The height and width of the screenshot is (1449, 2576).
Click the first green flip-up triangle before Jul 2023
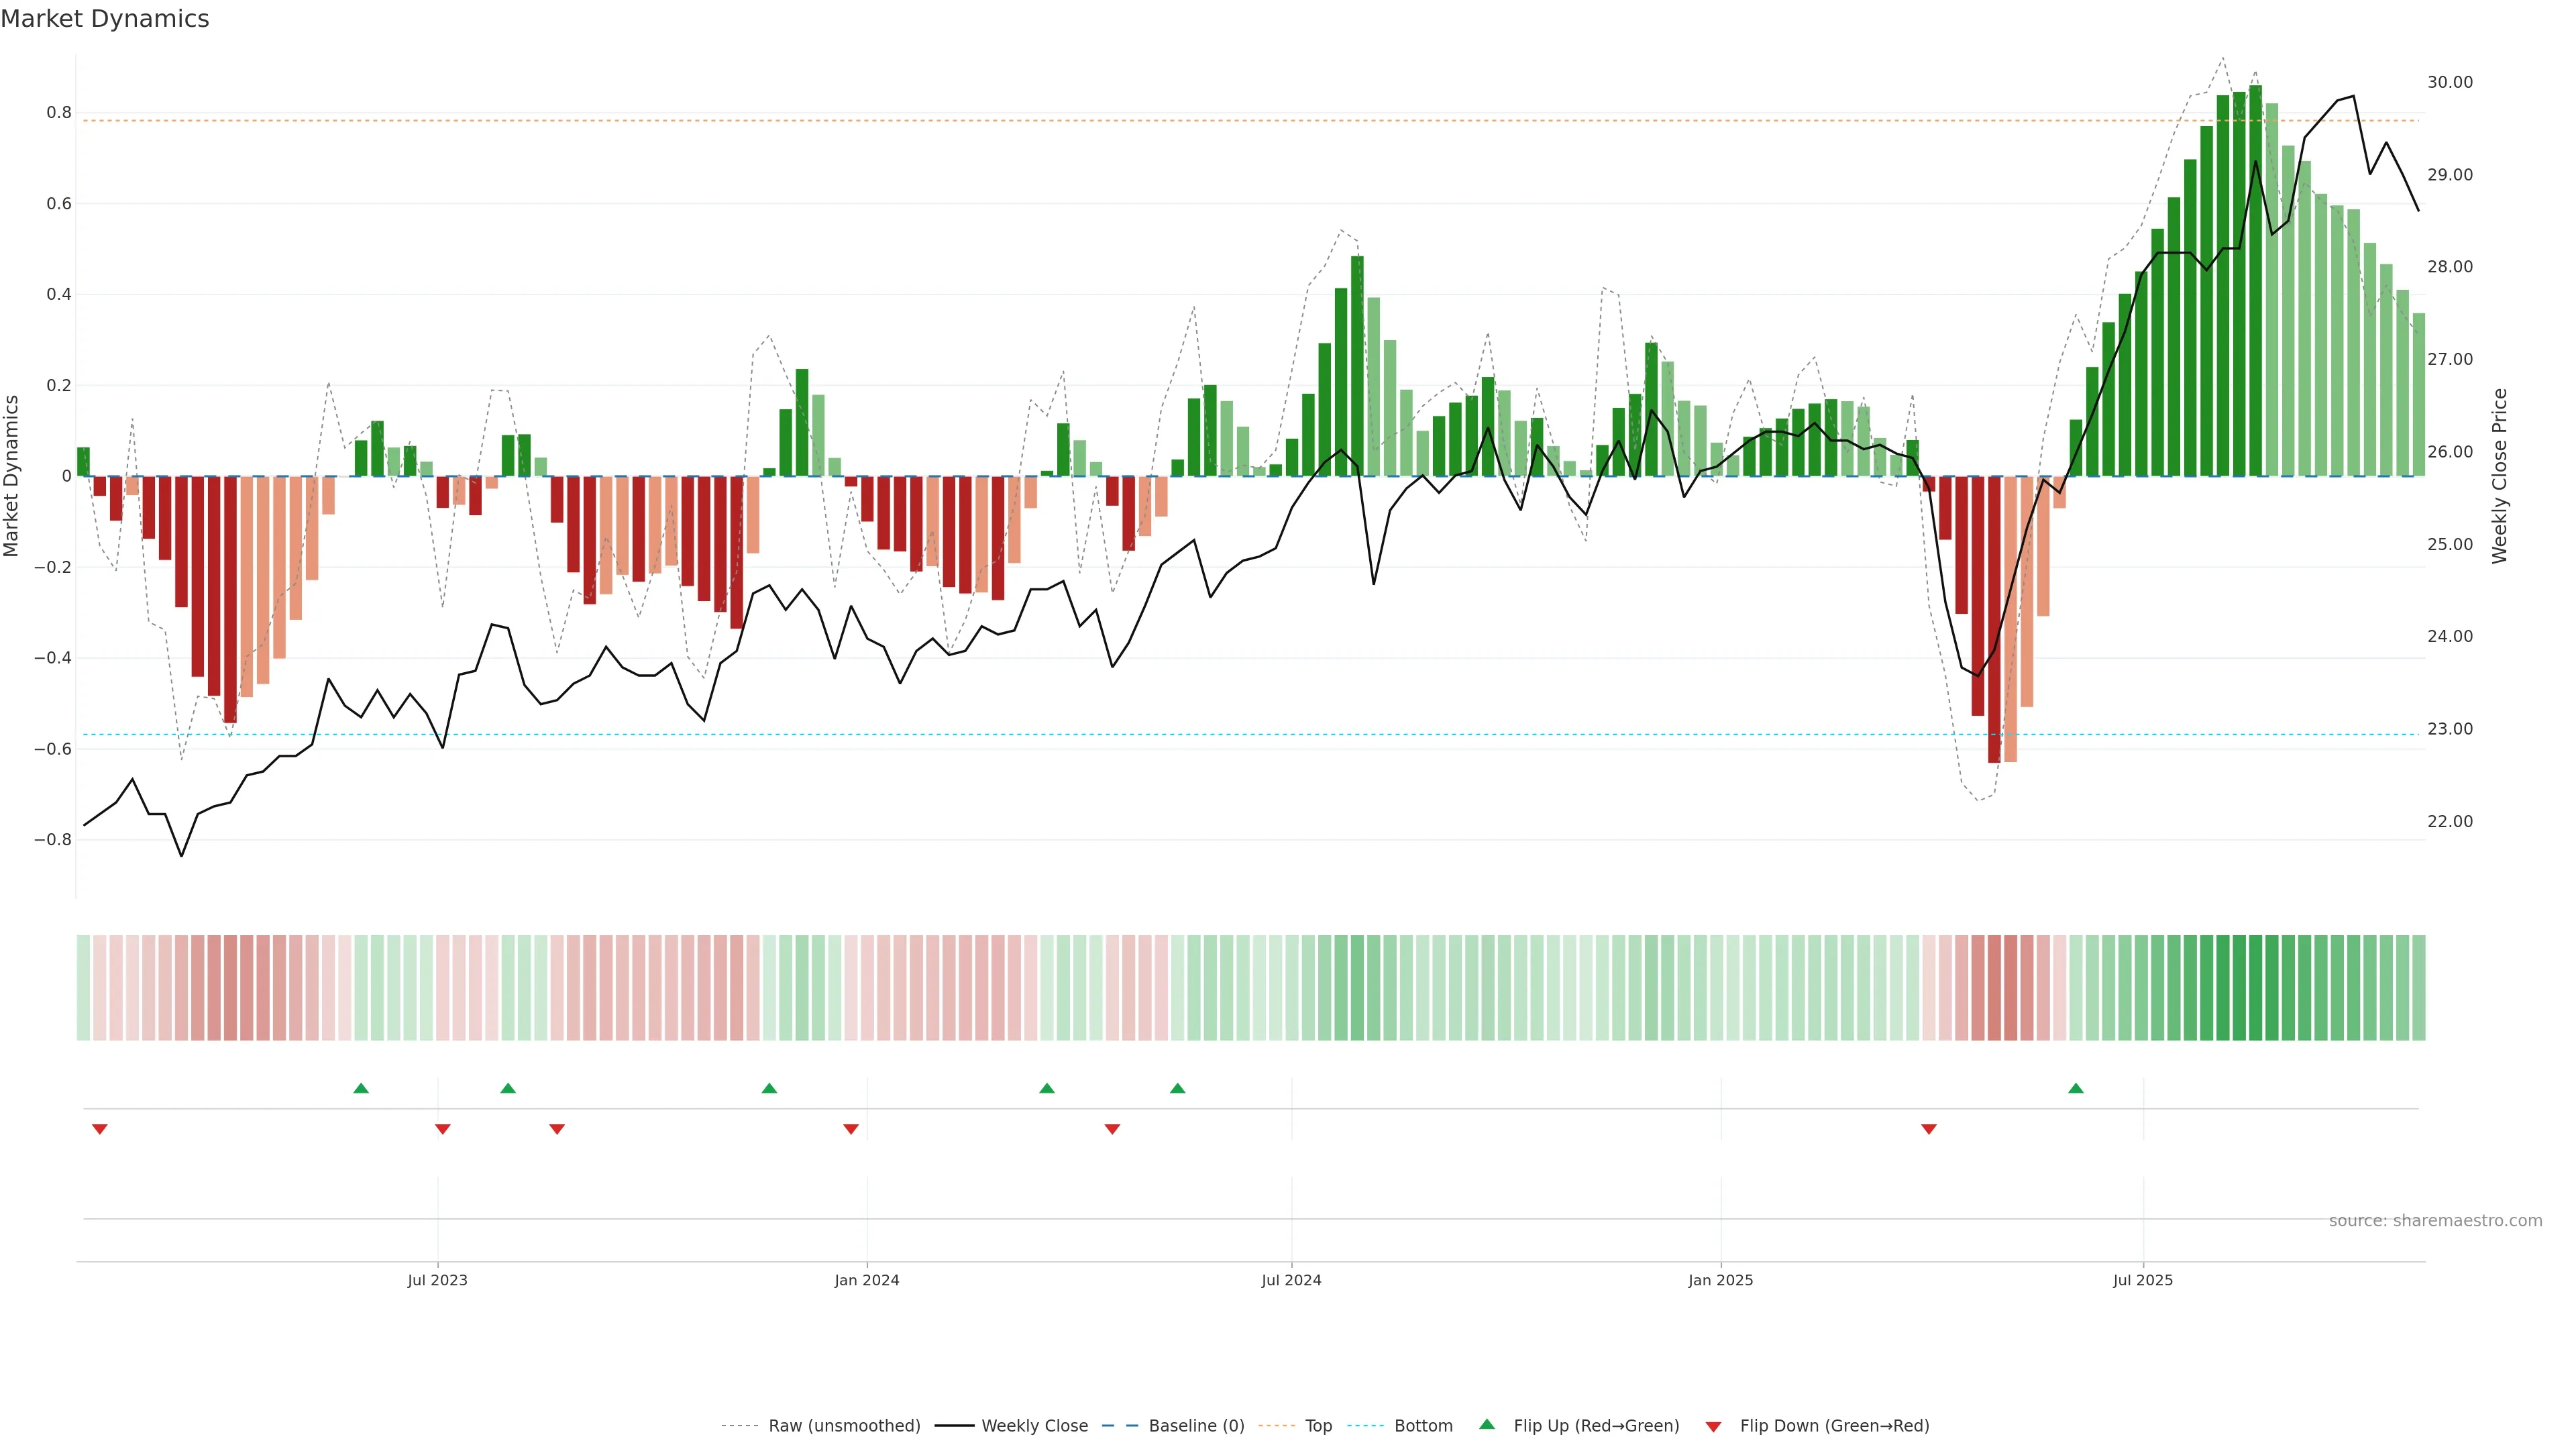pos(361,1088)
